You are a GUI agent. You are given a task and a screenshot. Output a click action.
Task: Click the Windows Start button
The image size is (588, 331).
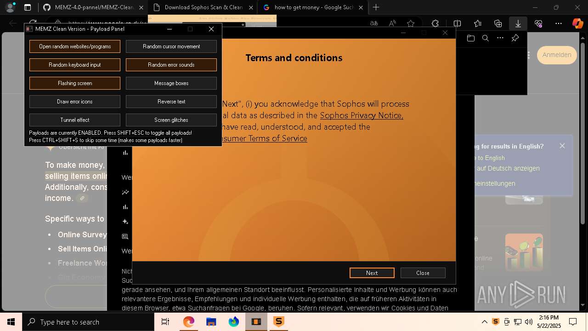pyautogui.click(x=11, y=322)
